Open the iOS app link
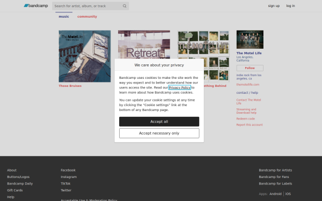Viewport: 322px width, 201px height. (288, 194)
